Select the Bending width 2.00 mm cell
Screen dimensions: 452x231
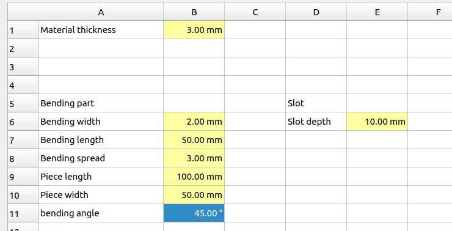coord(194,122)
